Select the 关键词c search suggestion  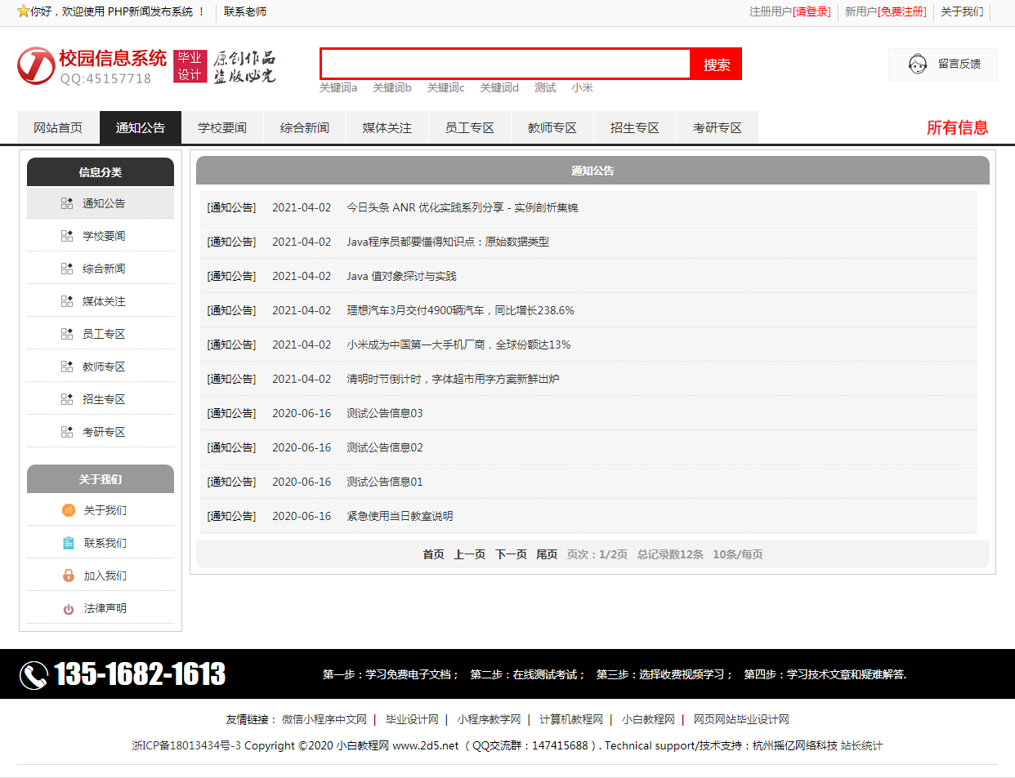(445, 87)
